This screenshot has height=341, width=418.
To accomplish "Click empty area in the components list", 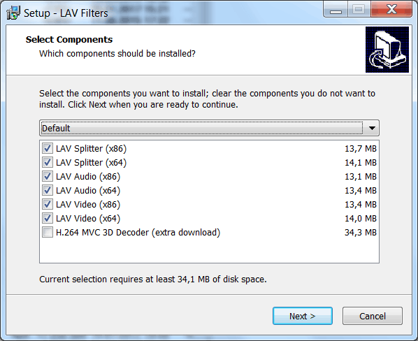I will (209, 251).
